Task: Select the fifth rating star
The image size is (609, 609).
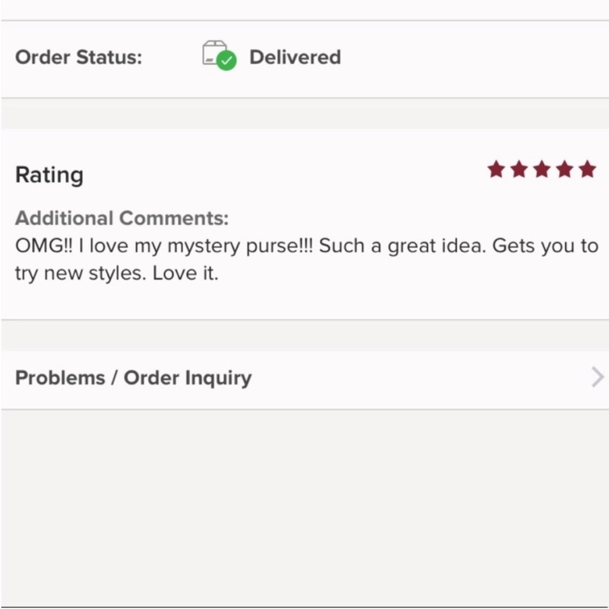Action: (587, 169)
